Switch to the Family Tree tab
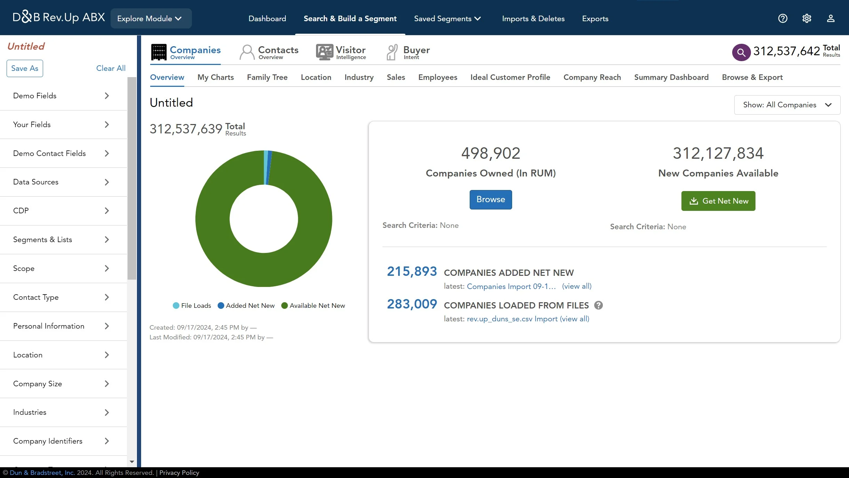Viewport: 849px width, 478px height. (267, 77)
